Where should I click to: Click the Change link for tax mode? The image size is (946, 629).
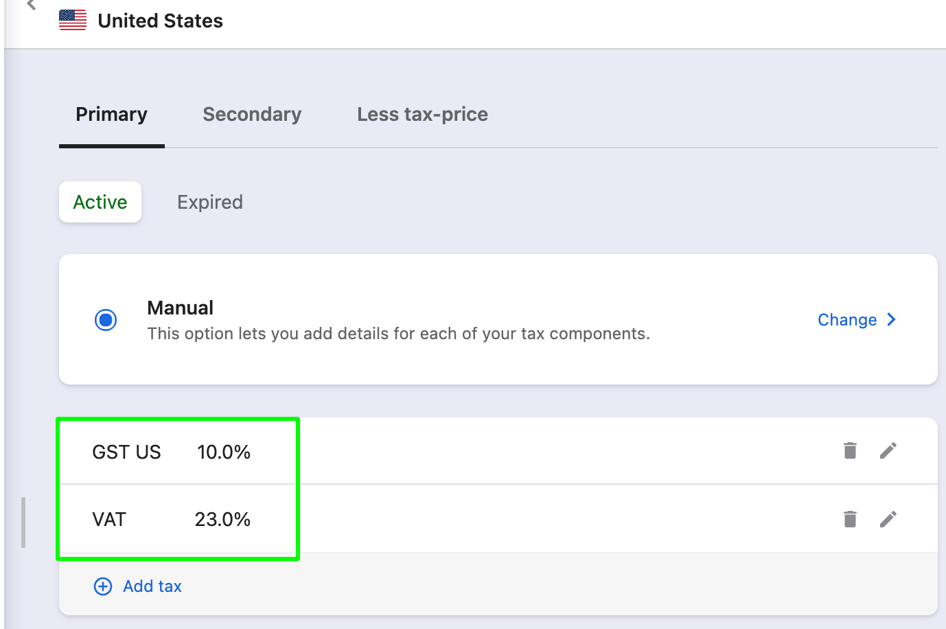coord(847,320)
